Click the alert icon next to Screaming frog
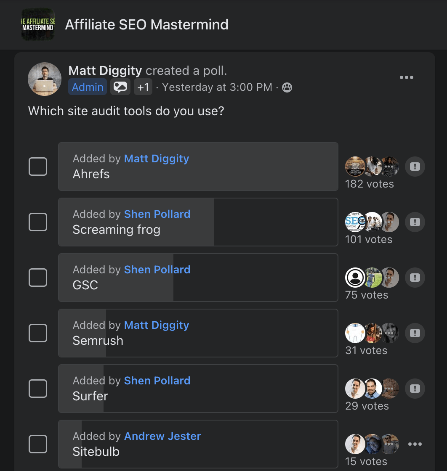 pos(415,222)
